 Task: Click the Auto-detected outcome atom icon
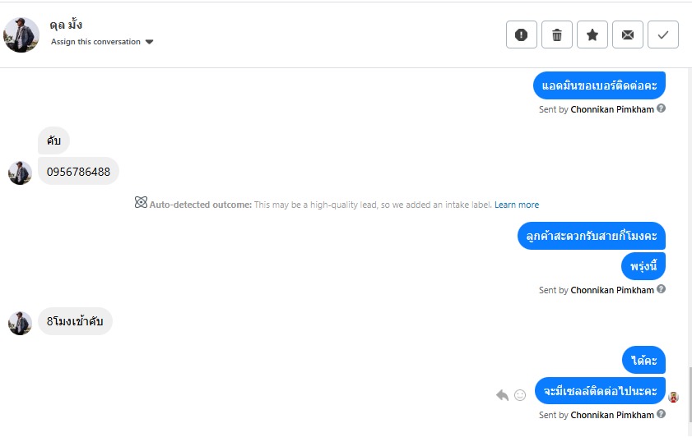[x=141, y=203]
